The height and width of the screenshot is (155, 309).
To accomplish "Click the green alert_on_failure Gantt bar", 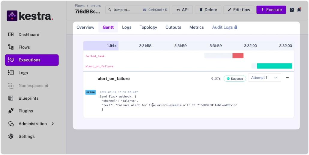I will coord(274,66).
